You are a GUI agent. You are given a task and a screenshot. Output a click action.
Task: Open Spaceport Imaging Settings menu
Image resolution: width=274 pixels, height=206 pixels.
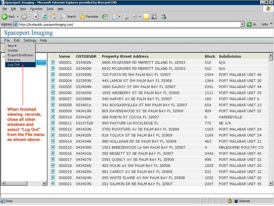30,41
